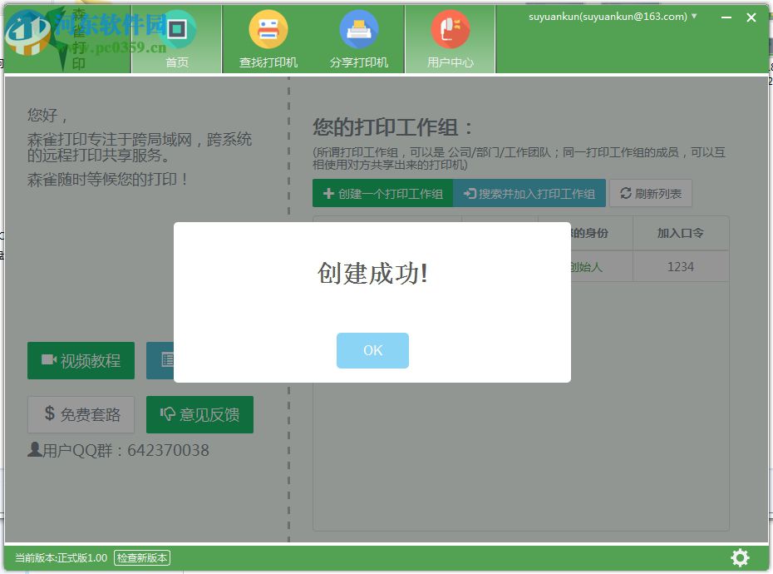Open the 分享打印机 share printer panel
Screen dimensions: 773x574
(359, 38)
